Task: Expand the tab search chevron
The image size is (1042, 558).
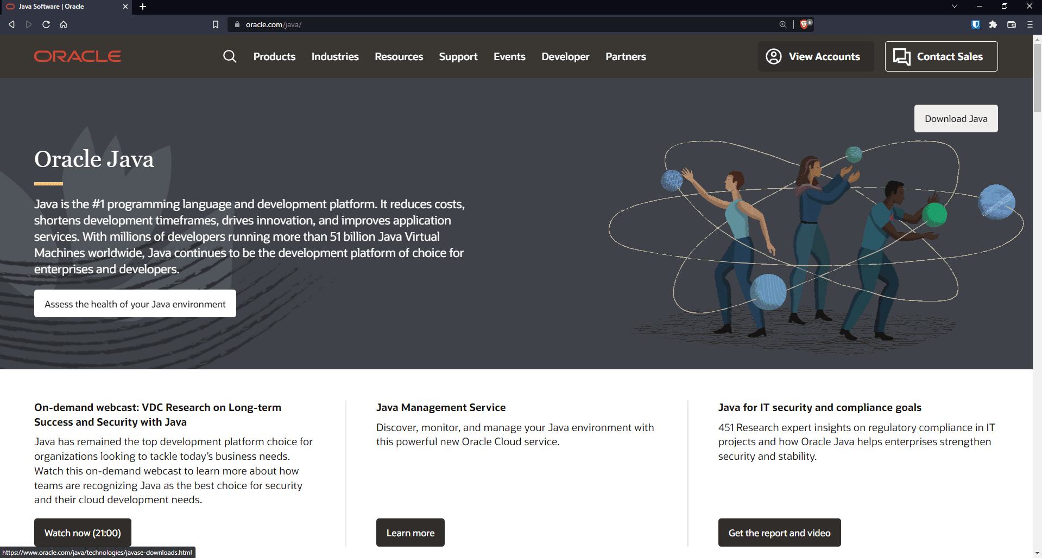Action: coord(955,7)
